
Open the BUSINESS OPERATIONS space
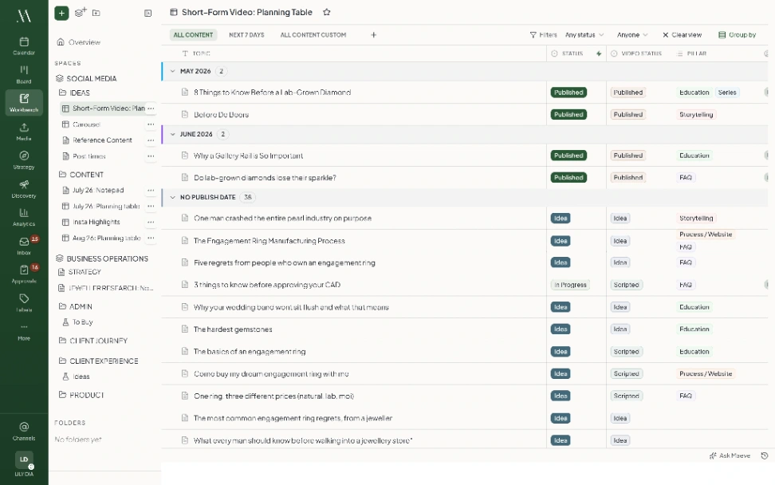pyautogui.click(x=102, y=258)
